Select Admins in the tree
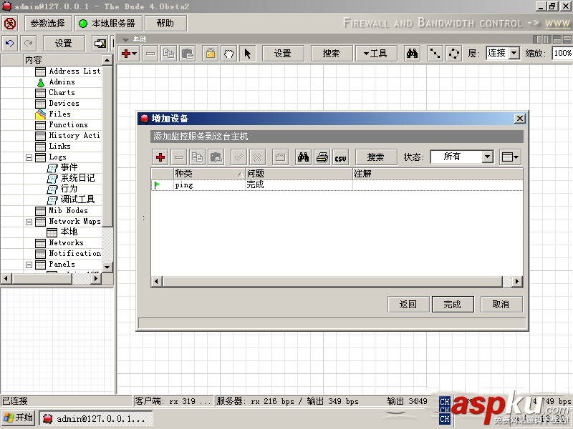This screenshot has height=429, width=573. point(62,82)
